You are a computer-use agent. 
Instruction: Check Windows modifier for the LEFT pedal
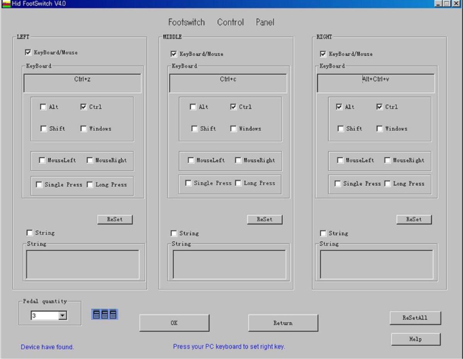point(84,129)
